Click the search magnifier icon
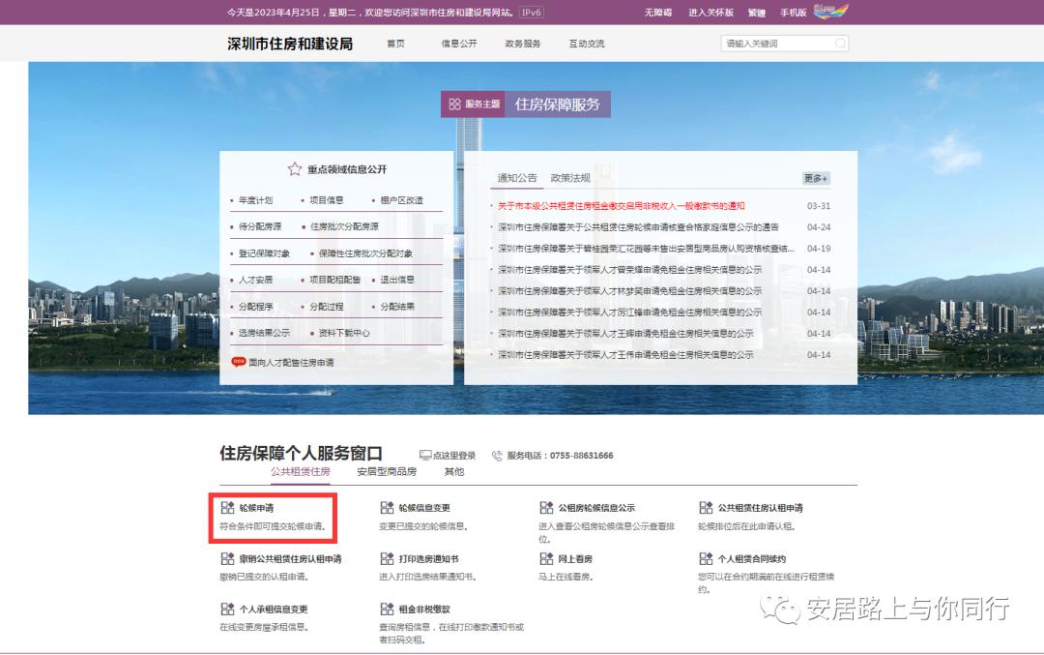 (x=840, y=43)
